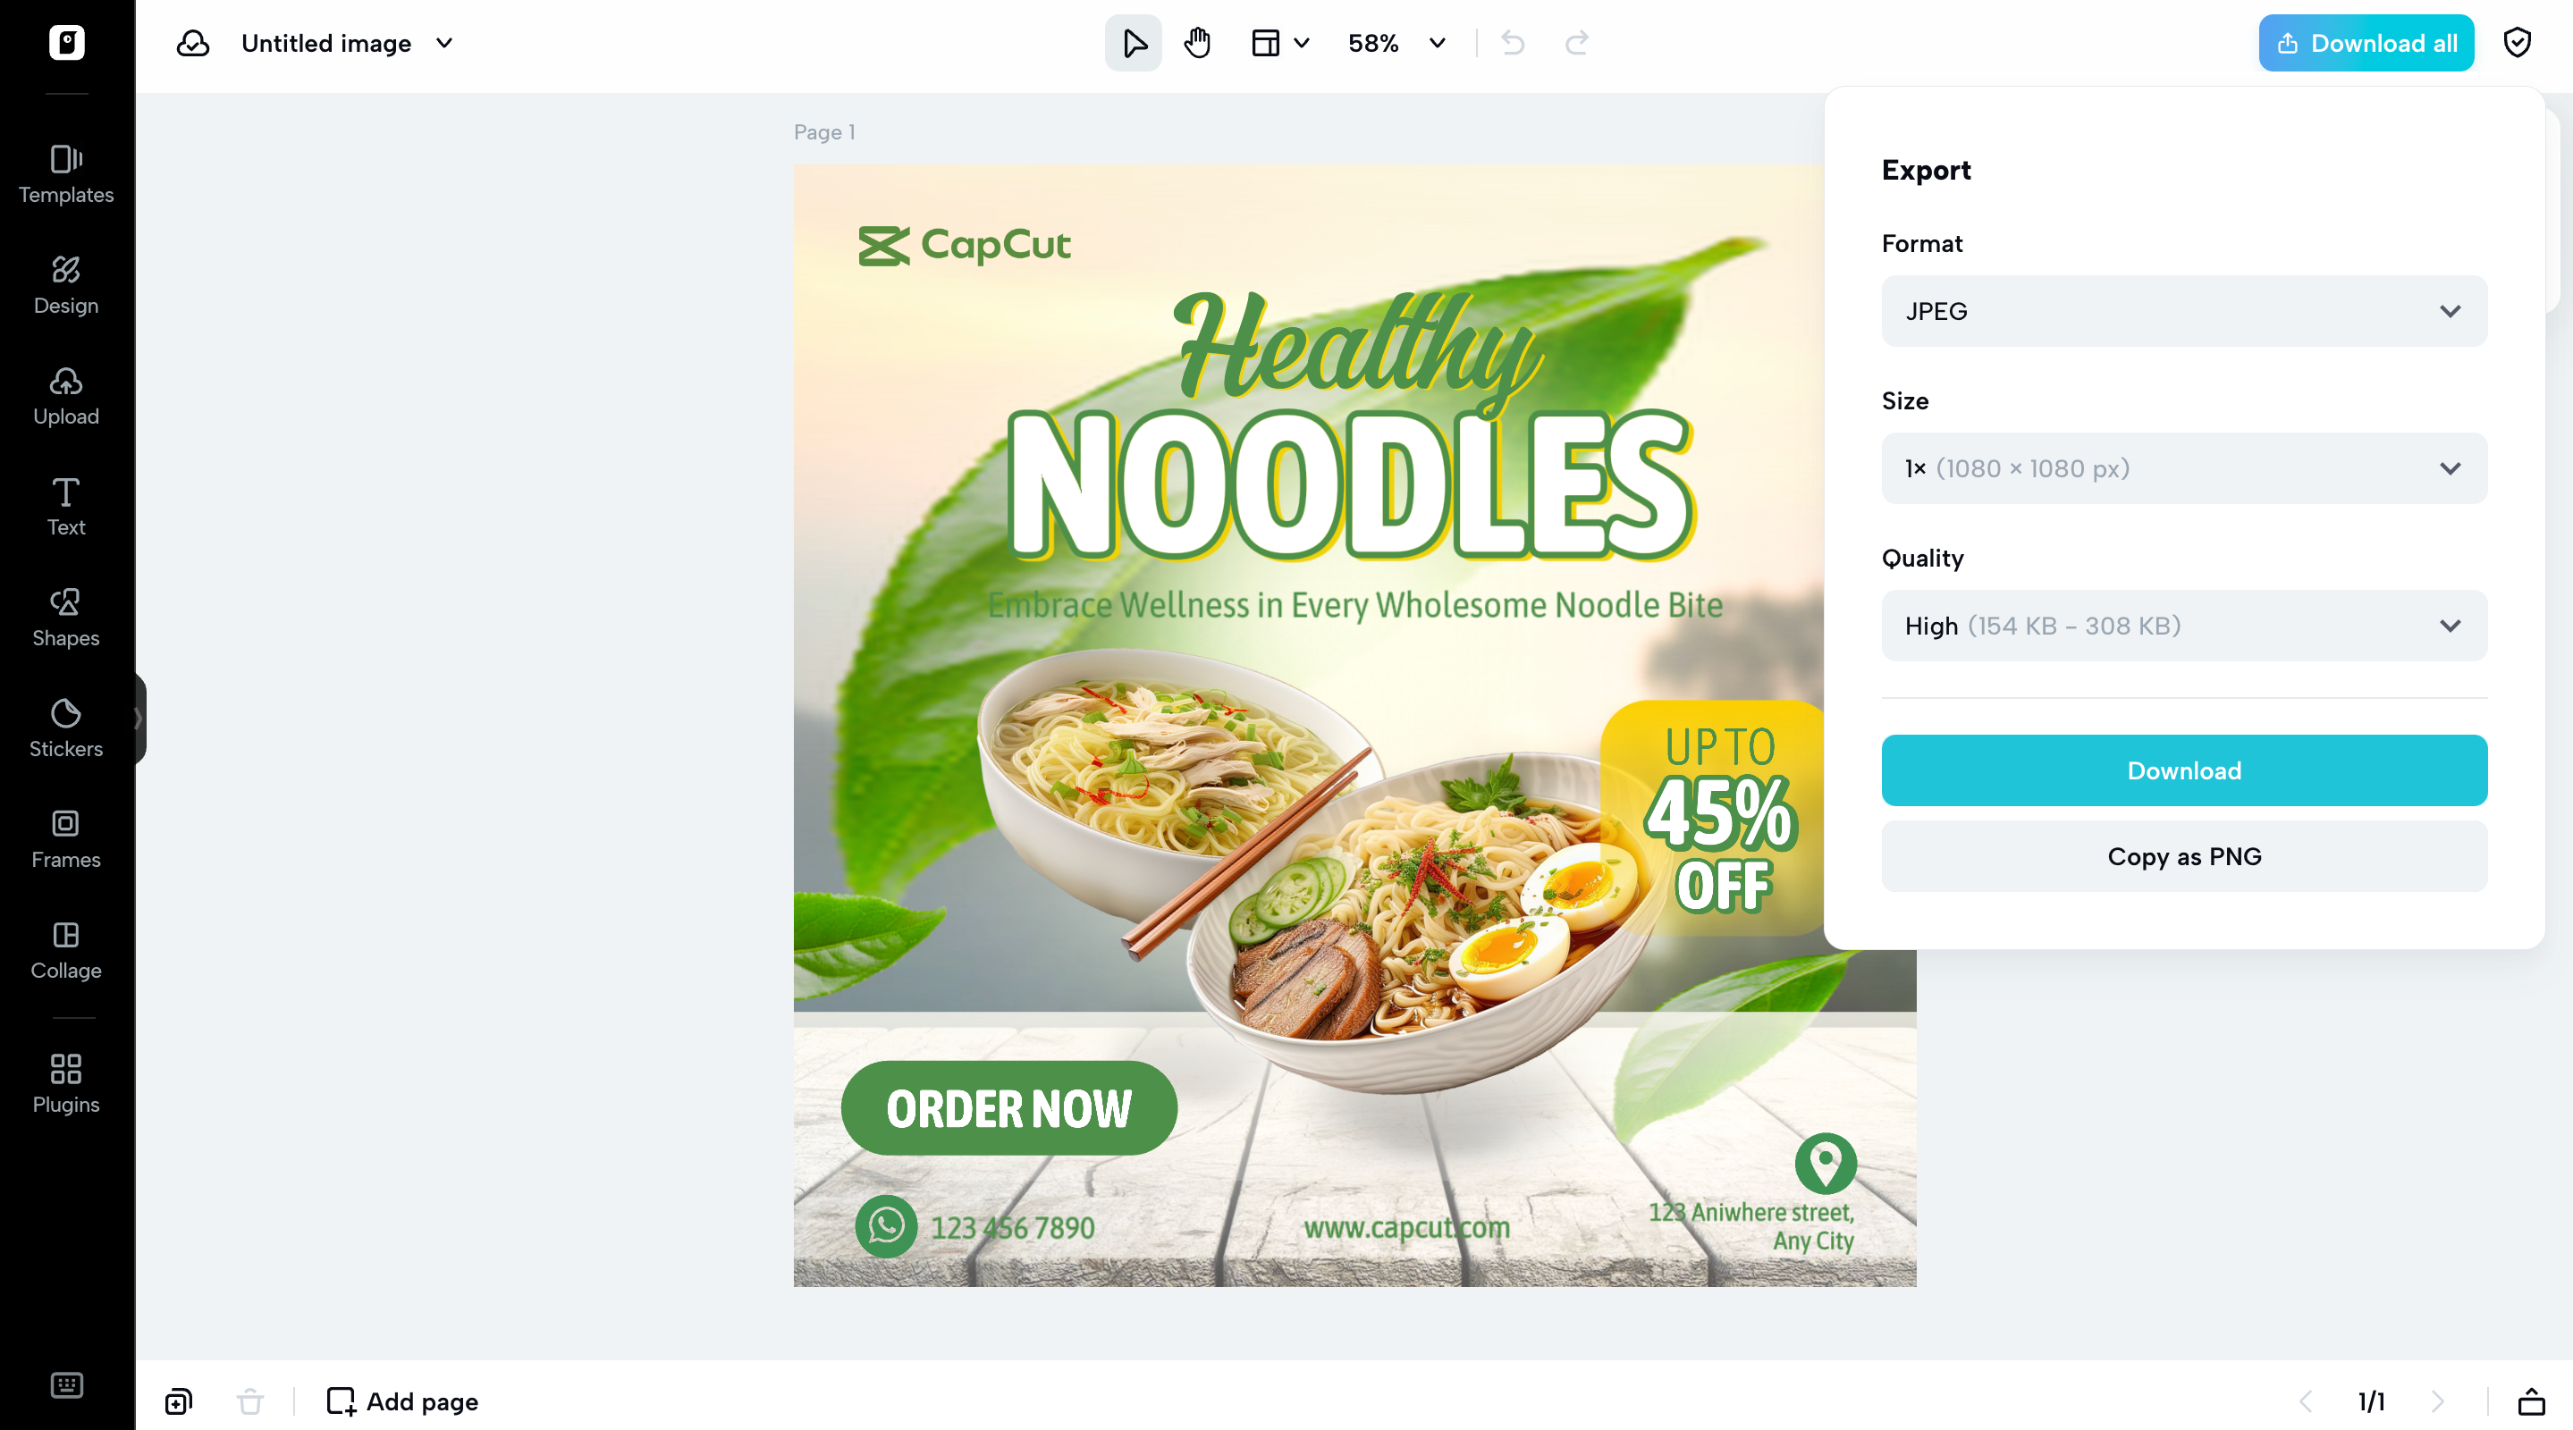Click the Download button
The image size is (2573, 1430).
(x=2183, y=770)
